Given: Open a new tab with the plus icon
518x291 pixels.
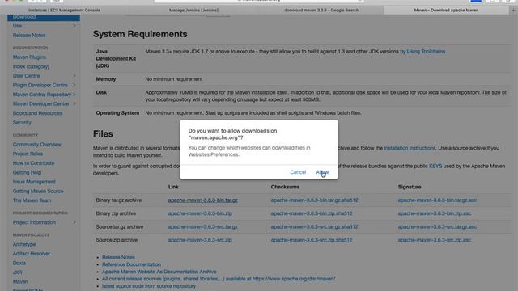Looking at the screenshot, I should coord(513,11).
